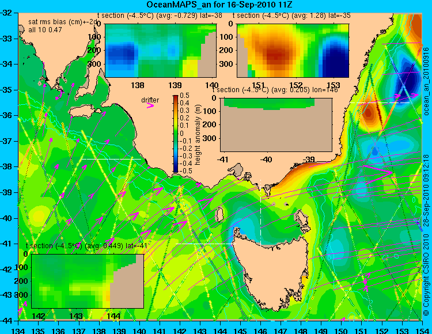Click the color bar tick value 0.5 at top
Viewport: 432px width, 334px height.
184,96
